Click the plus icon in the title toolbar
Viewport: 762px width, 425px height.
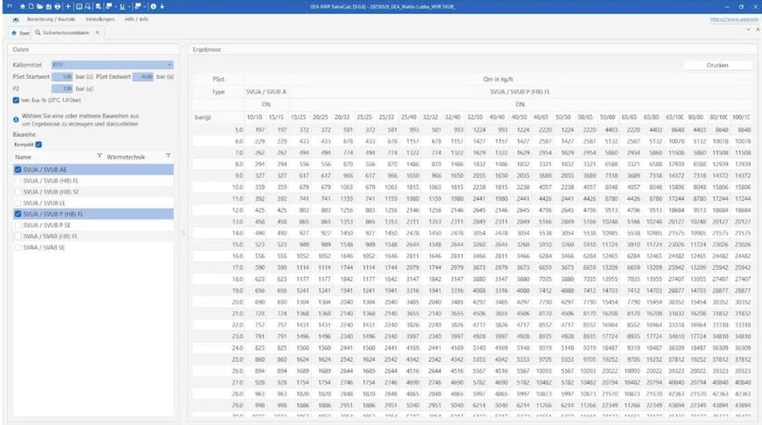pyautogui.click(x=68, y=7)
